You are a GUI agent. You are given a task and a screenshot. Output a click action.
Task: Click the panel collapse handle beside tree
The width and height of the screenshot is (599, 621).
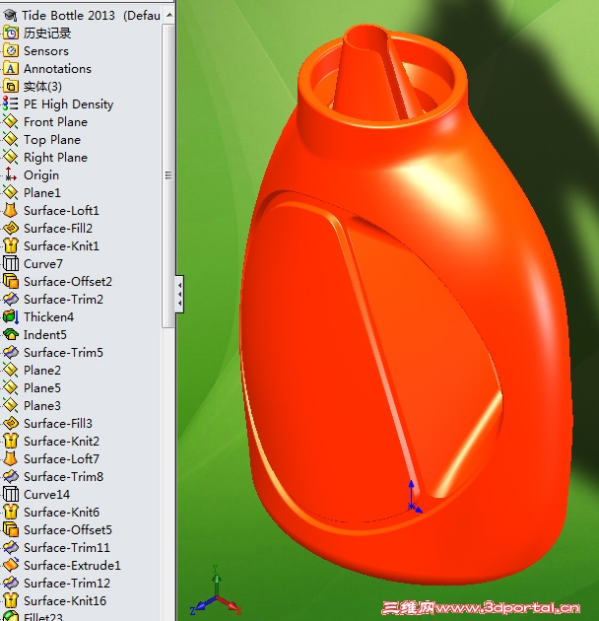[x=179, y=295]
